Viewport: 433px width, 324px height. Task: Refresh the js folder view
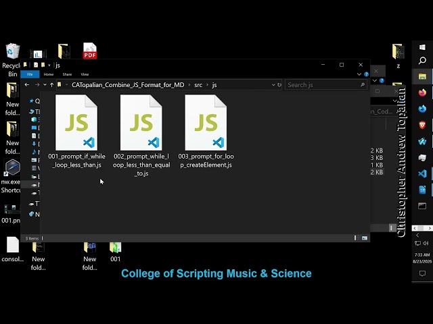[279, 85]
